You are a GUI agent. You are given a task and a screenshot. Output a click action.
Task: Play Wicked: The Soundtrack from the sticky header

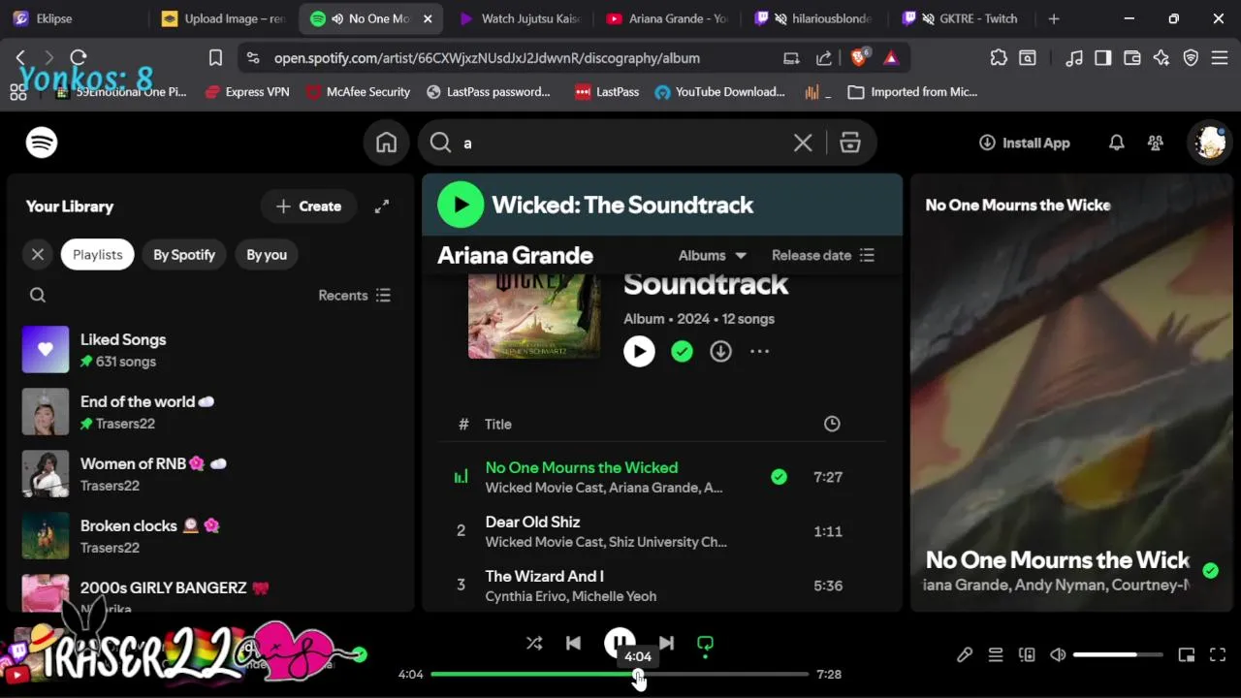(x=461, y=205)
